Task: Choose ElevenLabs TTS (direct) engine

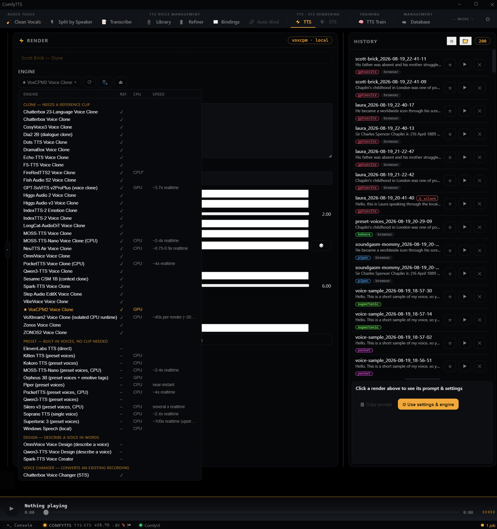Action: pyautogui.click(x=110, y=349)
